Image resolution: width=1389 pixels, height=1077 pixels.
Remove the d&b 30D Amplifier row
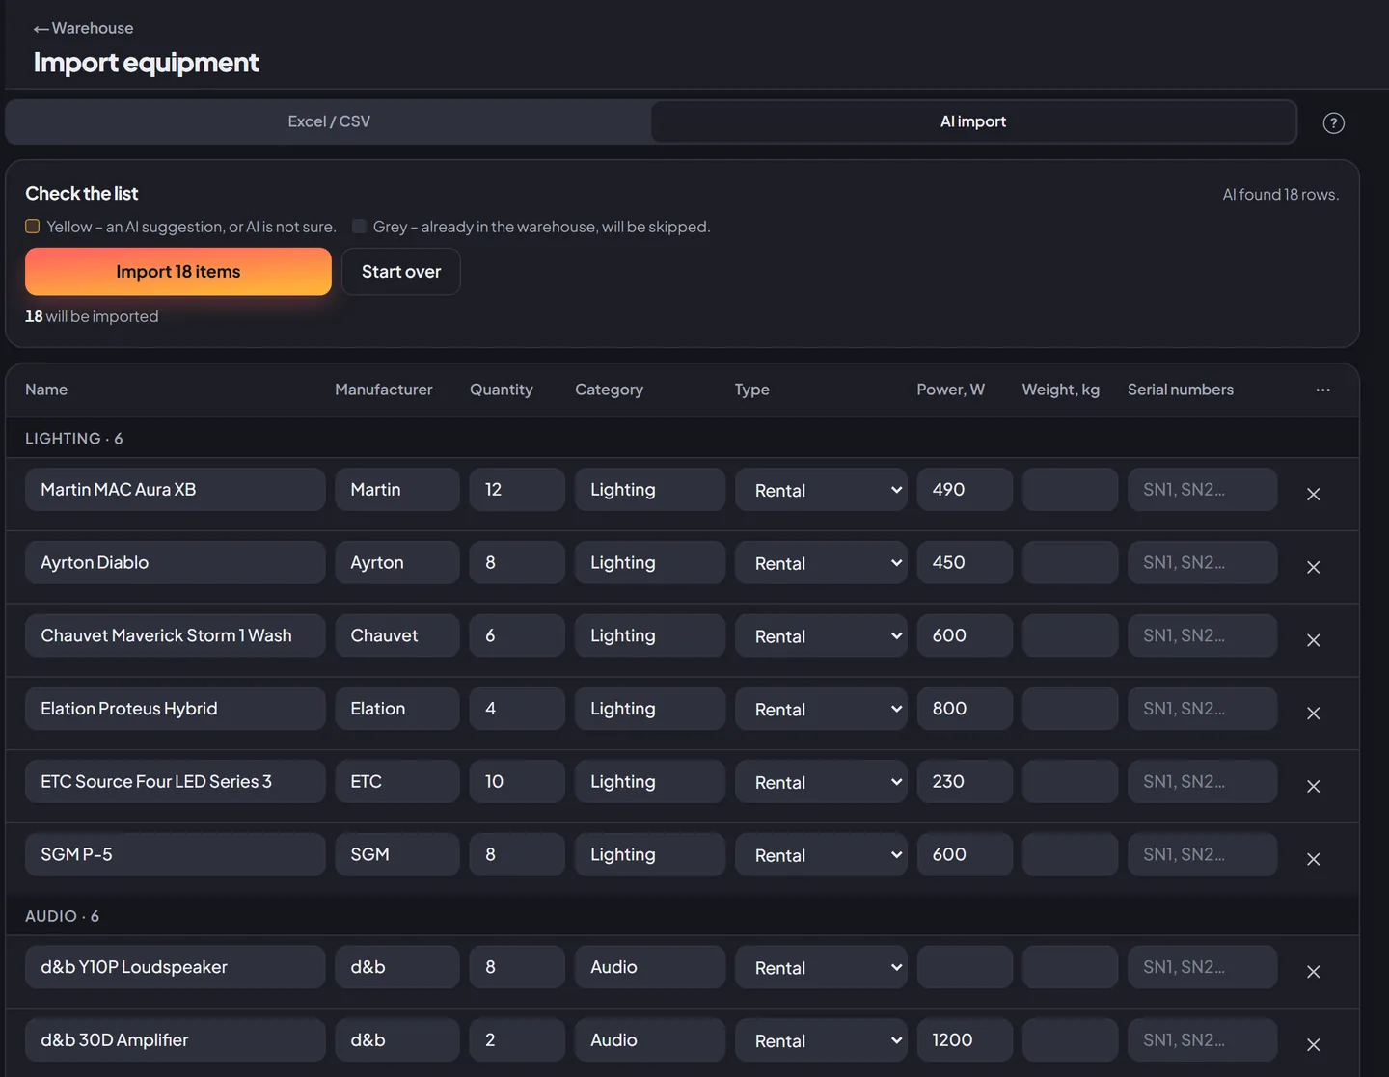[1313, 1044]
